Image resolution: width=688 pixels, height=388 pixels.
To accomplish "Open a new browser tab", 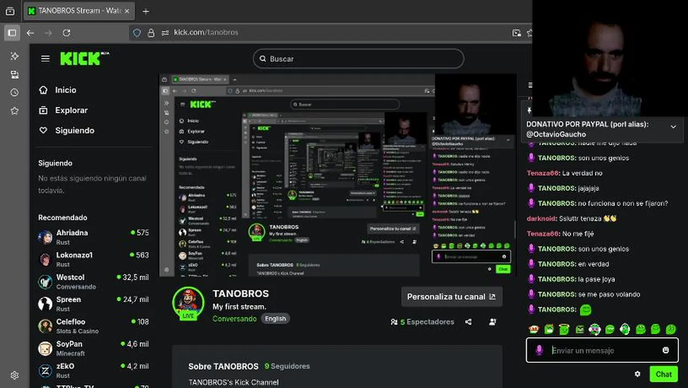I will coord(145,11).
